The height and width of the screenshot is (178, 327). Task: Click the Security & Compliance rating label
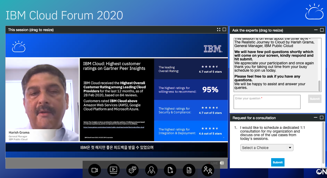click(x=175, y=110)
